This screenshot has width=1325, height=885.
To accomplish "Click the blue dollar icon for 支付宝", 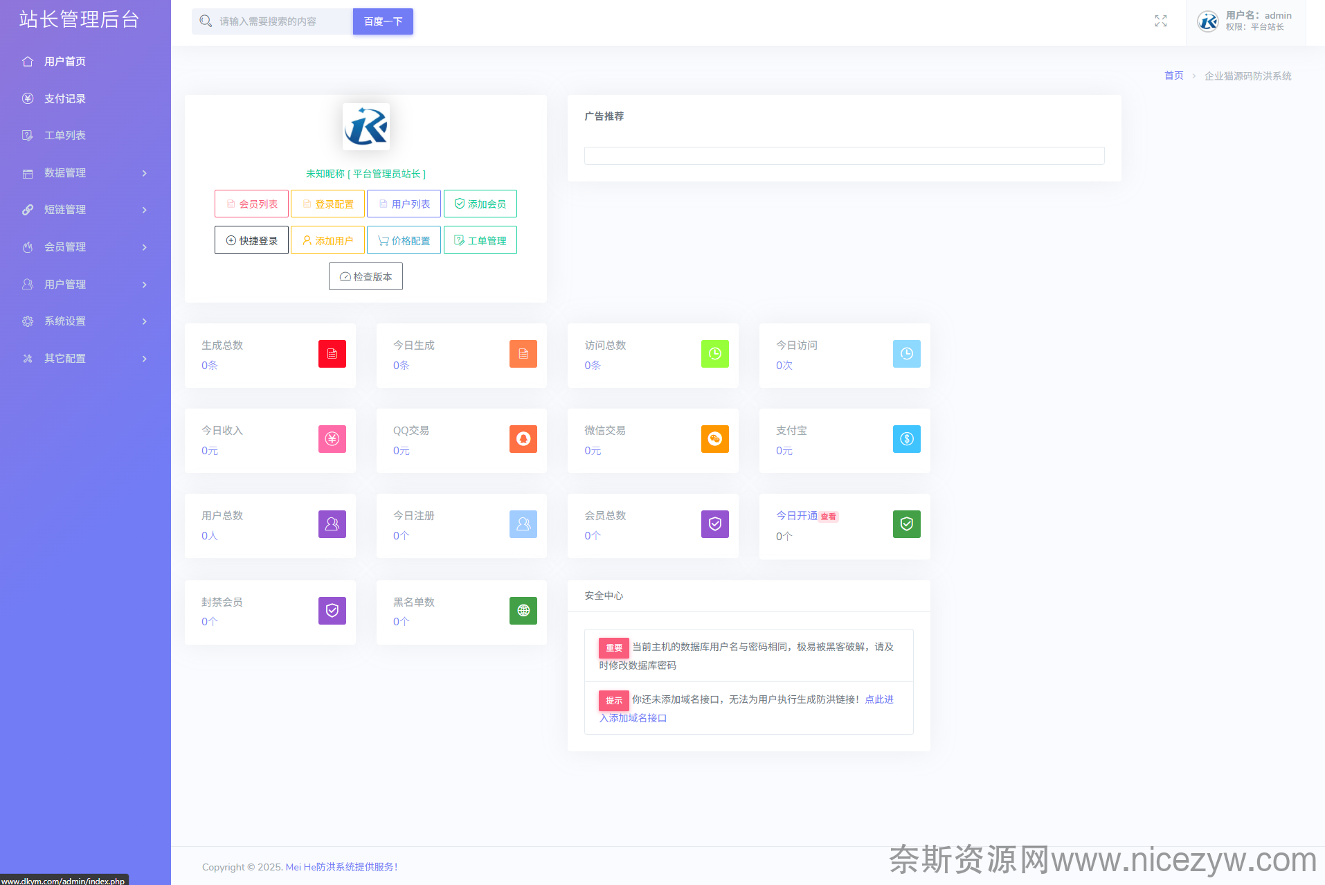I will (906, 439).
